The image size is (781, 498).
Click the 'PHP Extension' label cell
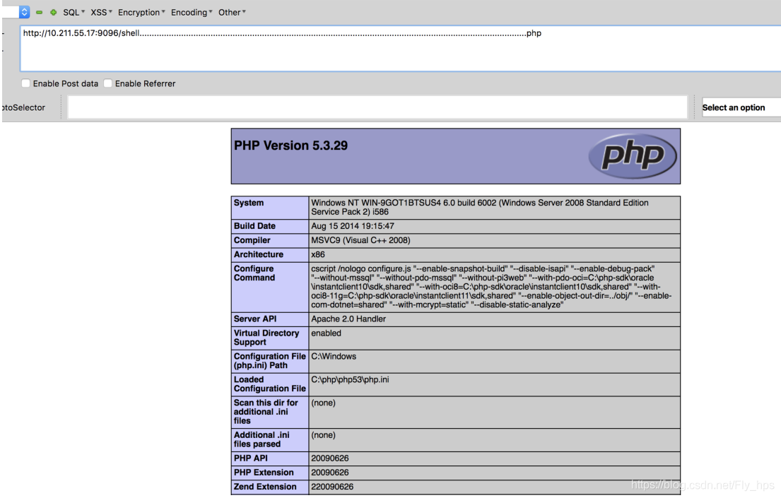click(x=270, y=473)
